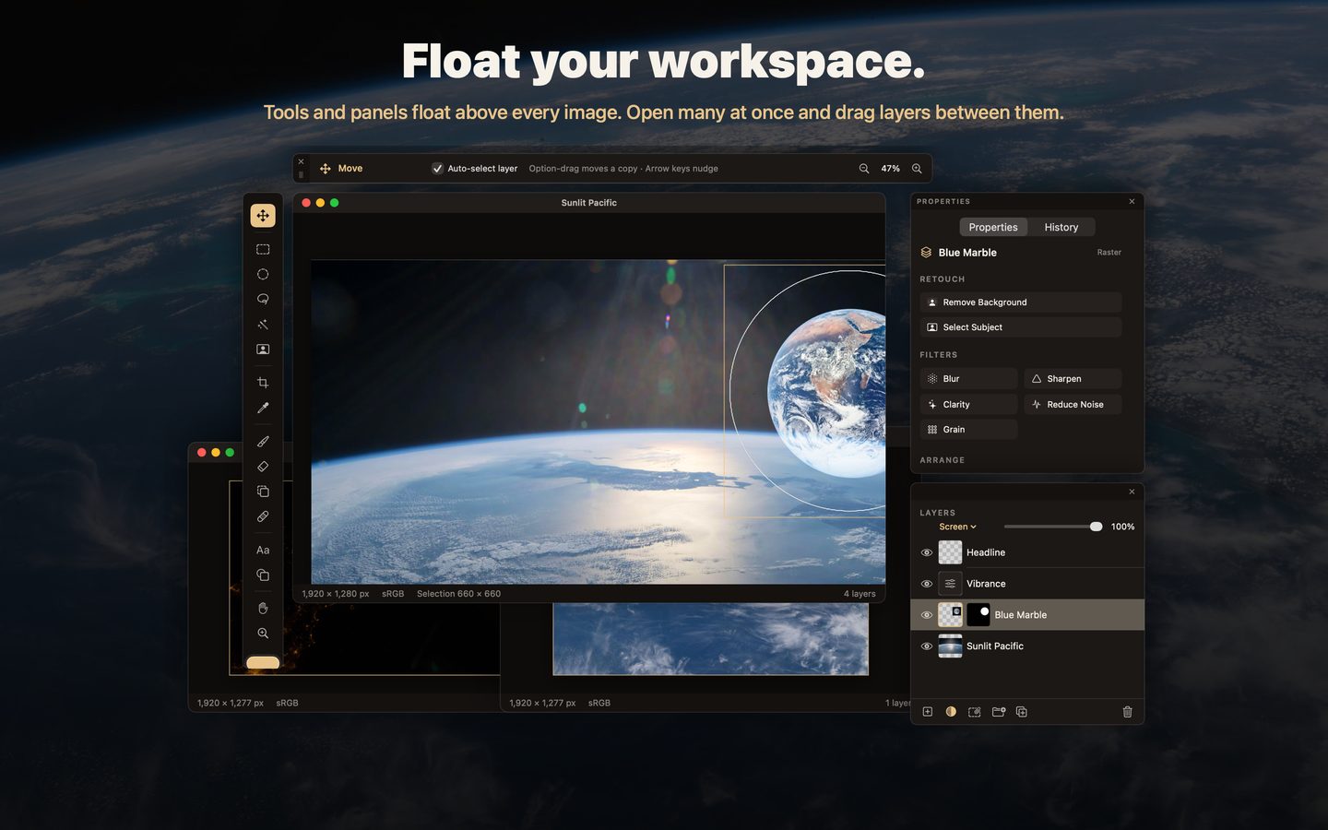Apply the Clarity filter
The width and height of the screenshot is (1328, 830).
[968, 405]
